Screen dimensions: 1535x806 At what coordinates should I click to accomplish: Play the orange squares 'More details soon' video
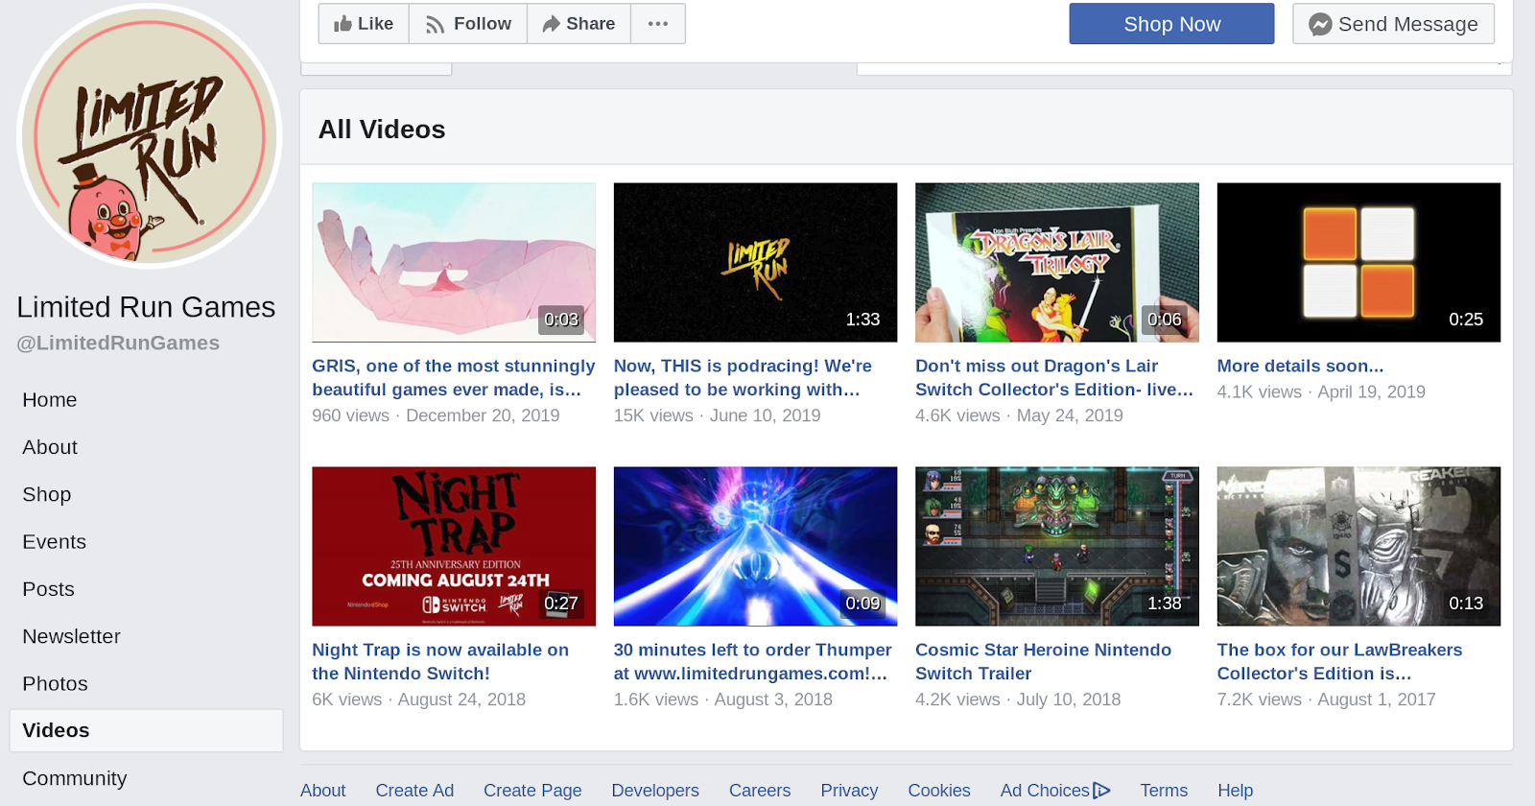coord(1358,262)
